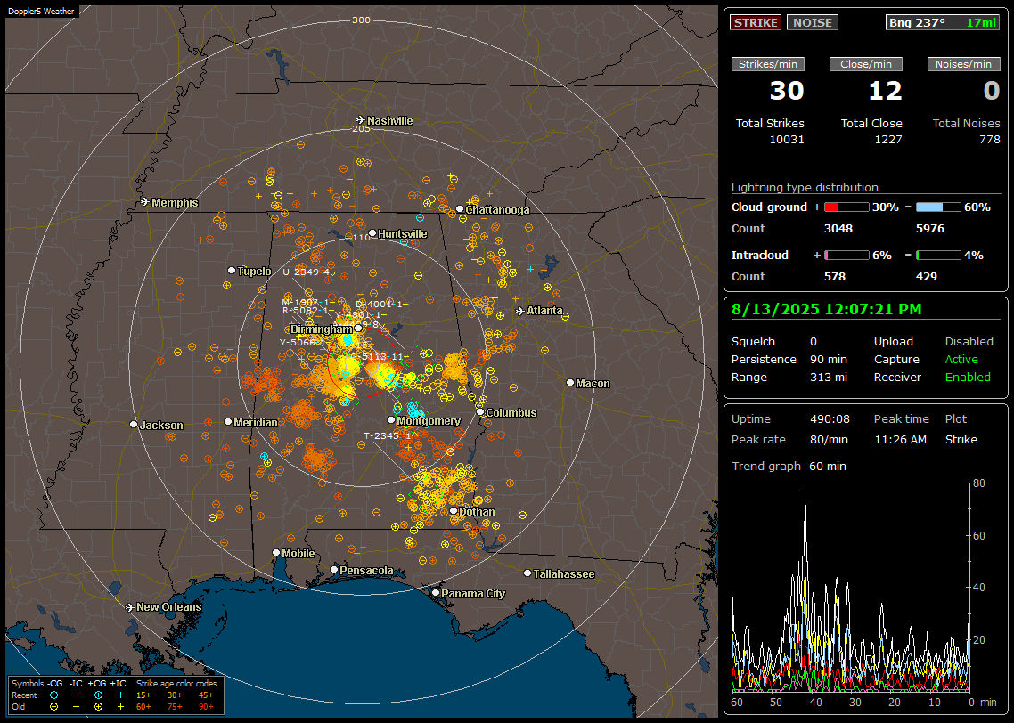Screen dimensions: 1014x723
Task: Click the green Intracloud negative 4% bar
Action: 938,256
